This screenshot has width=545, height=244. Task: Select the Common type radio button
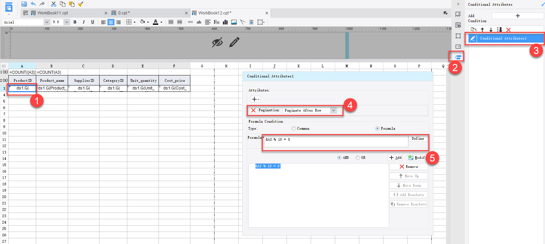(294, 129)
